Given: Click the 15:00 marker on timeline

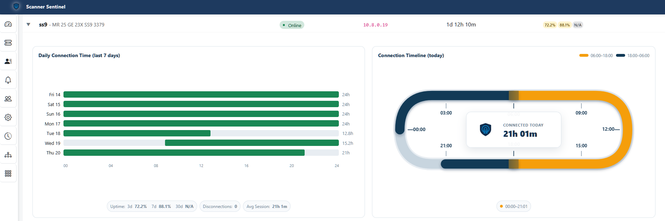Looking at the screenshot, I should pos(581,146).
